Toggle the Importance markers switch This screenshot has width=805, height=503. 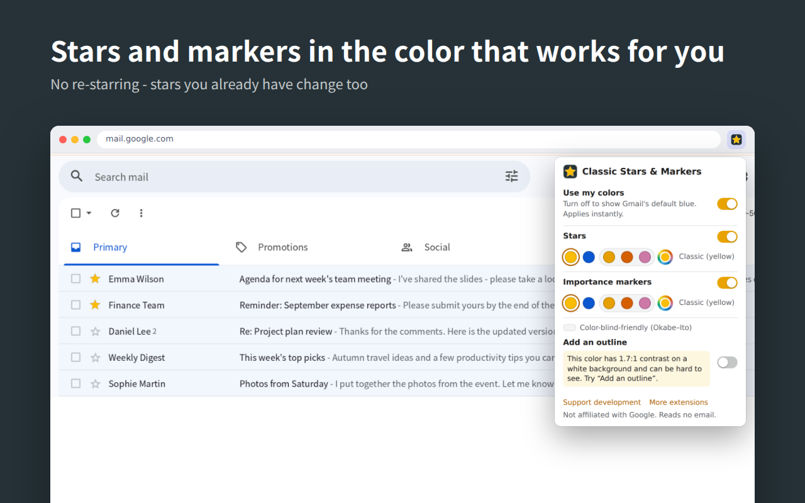point(727,283)
